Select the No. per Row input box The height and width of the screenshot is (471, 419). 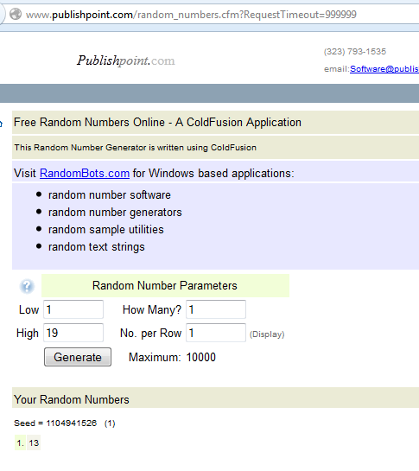click(x=216, y=333)
